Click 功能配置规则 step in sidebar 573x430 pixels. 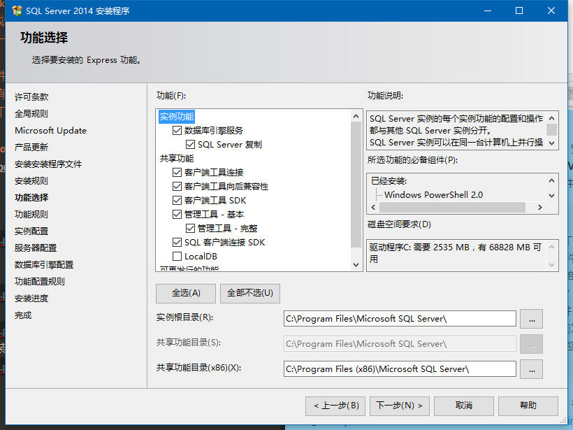point(40,282)
